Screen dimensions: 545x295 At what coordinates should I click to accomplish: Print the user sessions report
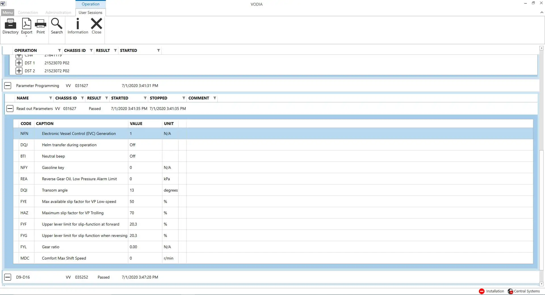pyautogui.click(x=40, y=25)
